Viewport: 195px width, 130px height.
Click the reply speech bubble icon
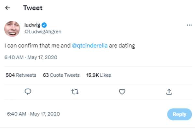pyautogui.click(x=28, y=92)
